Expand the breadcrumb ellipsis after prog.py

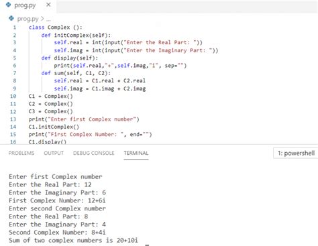pyautogui.click(x=48, y=19)
